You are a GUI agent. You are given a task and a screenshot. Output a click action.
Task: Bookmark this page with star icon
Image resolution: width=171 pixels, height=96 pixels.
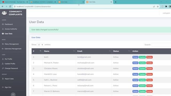tap(158, 6)
